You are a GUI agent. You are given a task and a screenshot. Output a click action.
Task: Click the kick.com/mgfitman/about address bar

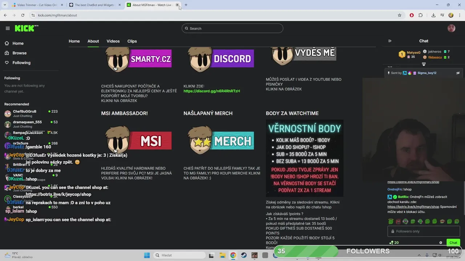(214, 15)
